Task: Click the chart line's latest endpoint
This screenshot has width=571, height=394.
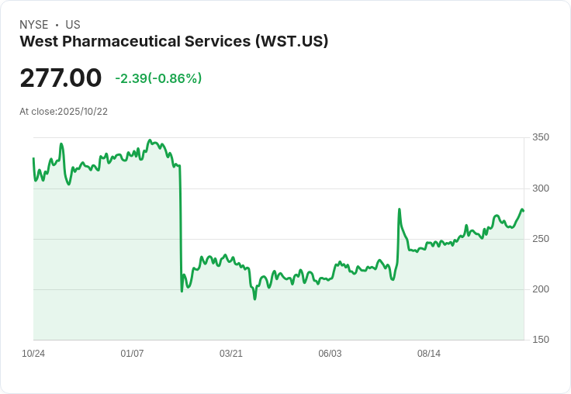Action: coord(524,211)
